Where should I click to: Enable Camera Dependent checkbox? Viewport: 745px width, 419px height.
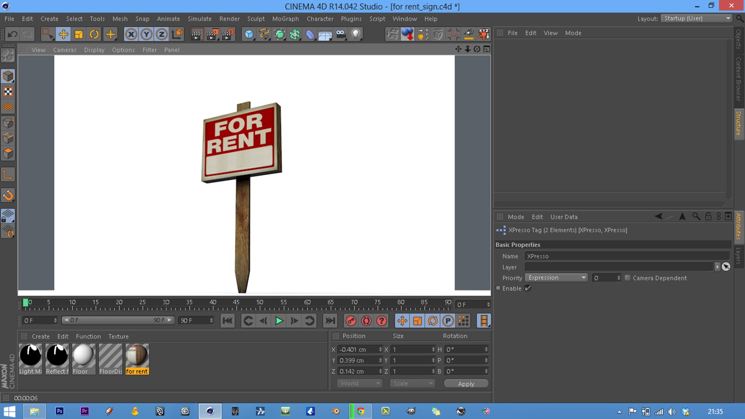[627, 278]
